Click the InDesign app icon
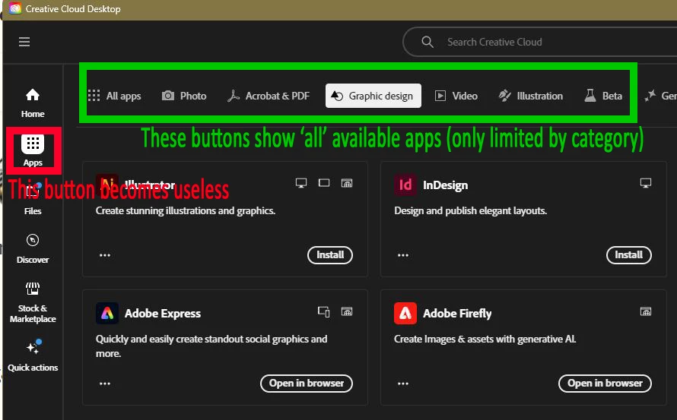677x420 pixels. pos(405,185)
